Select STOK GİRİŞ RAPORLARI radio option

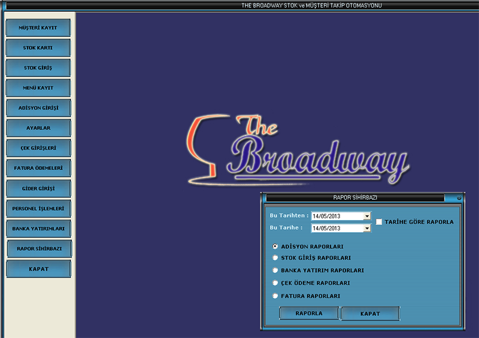coord(275,258)
